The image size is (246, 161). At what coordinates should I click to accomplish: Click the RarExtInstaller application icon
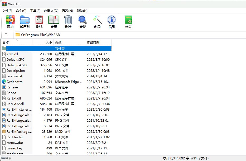[x=4, y=109]
